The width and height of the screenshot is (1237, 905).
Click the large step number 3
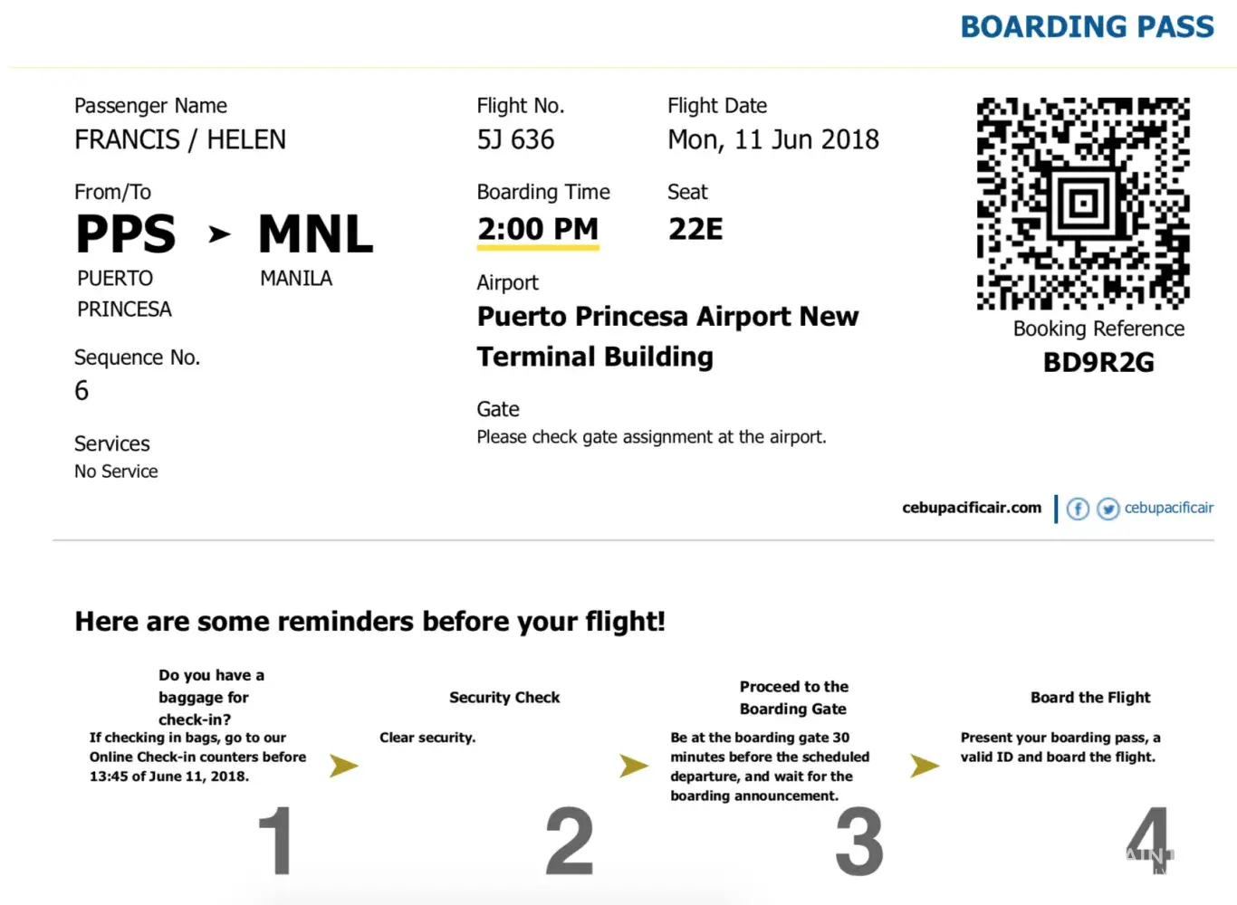tap(859, 842)
